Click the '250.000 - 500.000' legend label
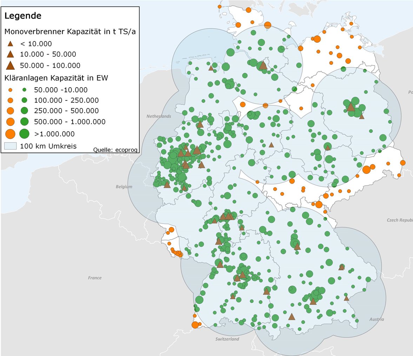 click(x=66, y=111)
